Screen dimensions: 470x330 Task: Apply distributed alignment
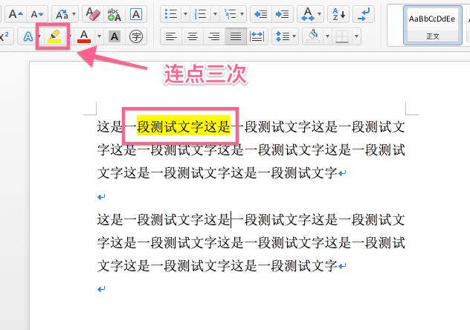(x=257, y=36)
